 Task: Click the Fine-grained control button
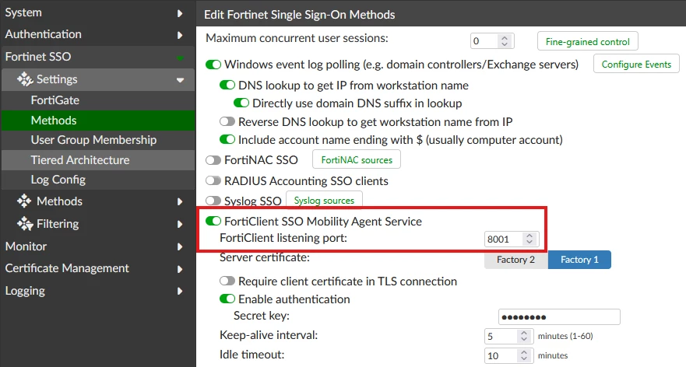(x=588, y=41)
